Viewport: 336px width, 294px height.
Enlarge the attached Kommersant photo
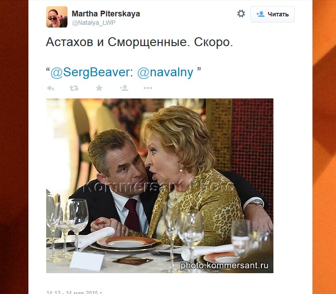160,186
